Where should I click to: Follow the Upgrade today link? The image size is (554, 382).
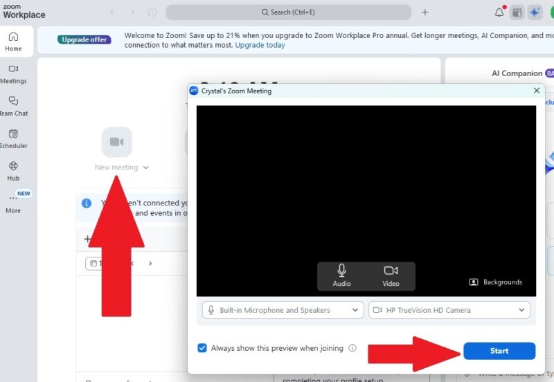[x=260, y=45]
